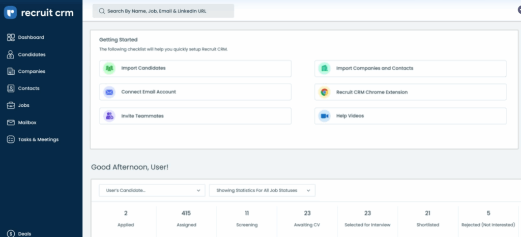The width and height of the screenshot is (521, 237).
Task: Click the Mailbox envelope icon in sidebar
Action: pyautogui.click(x=11, y=123)
